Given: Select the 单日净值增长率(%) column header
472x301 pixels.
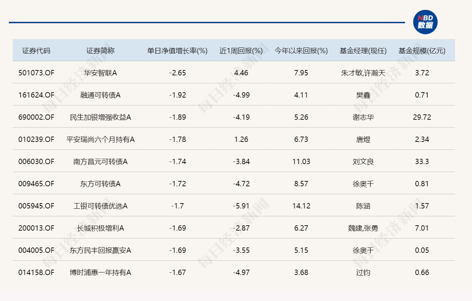Looking at the screenshot, I should [x=177, y=51].
